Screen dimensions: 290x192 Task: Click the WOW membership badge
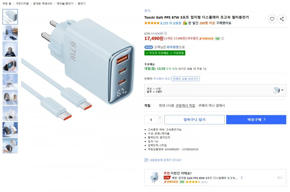(x=149, y=47)
